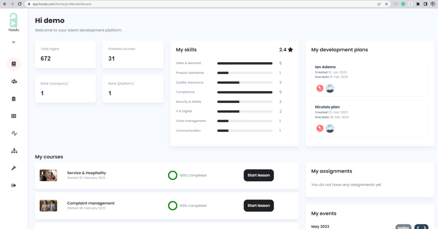This screenshot has width=438, height=229.
Task: Go to previous month in My events
Action: 417,227
